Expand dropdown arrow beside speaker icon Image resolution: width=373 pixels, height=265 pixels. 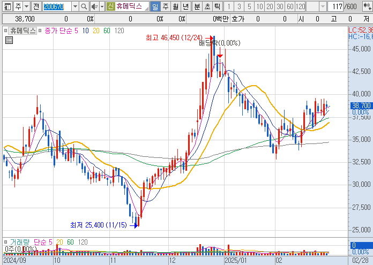coord(102,6)
